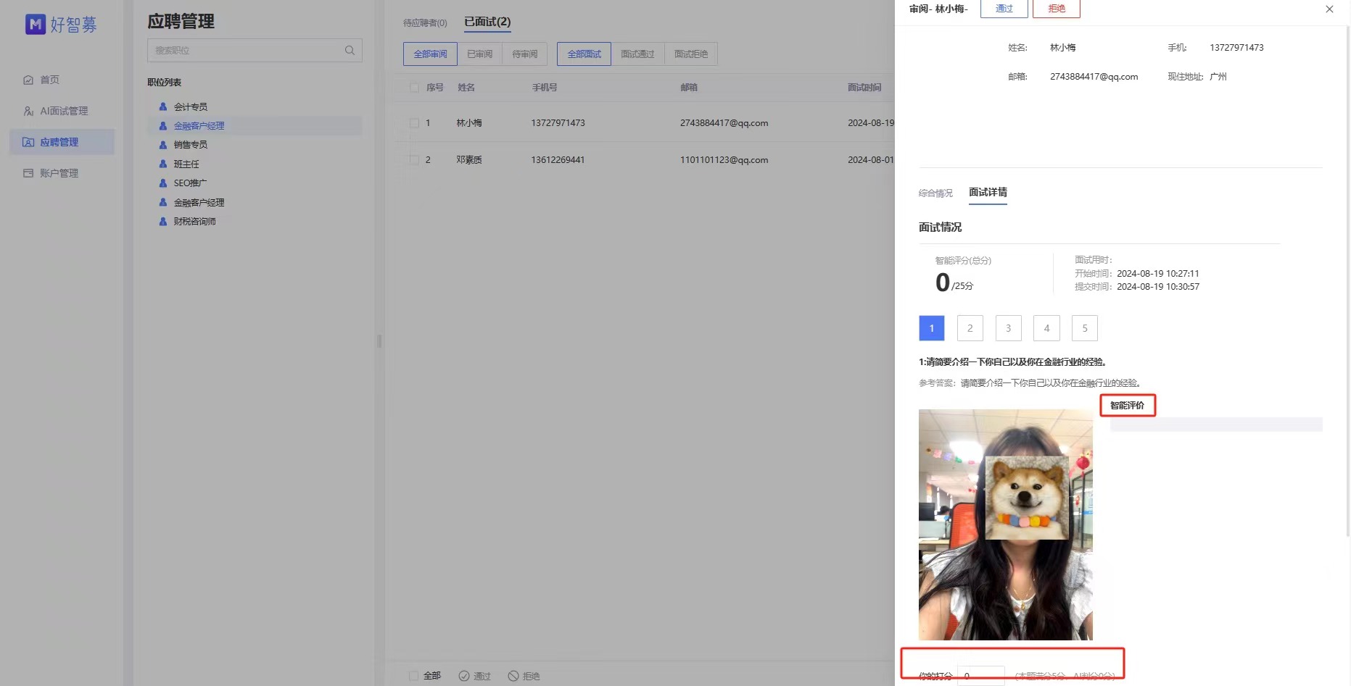The width and height of the screenshot is (1351, 686).
Task: Click the 搜索职位 search field
Action: pyautogui.click(x=255, y=50)
